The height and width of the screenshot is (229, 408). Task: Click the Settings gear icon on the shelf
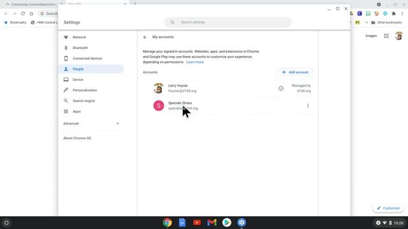pyautogui.click(x=242, y=223)
